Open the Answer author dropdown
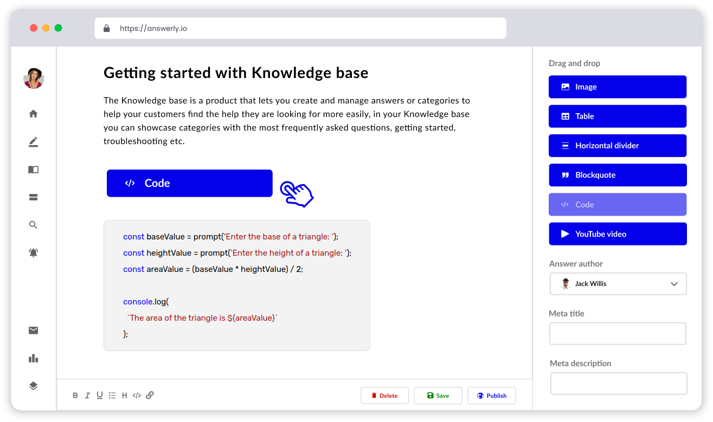This screenshot has height=422, width=713. pos(618,284)
